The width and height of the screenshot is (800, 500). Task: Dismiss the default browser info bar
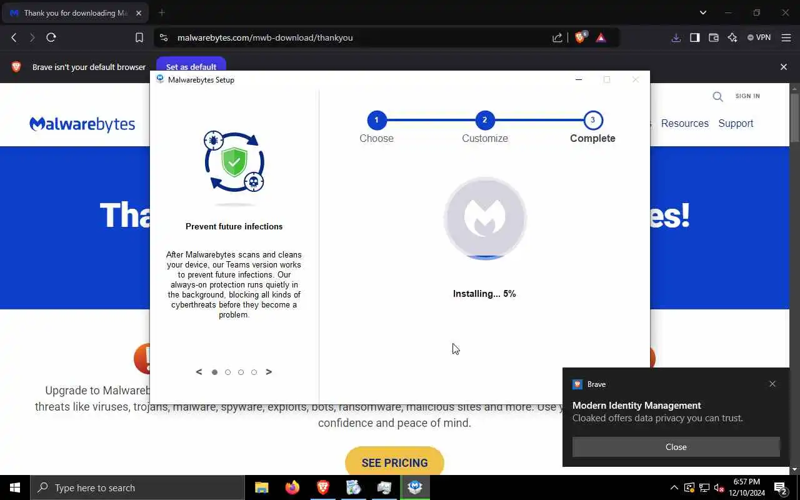[784, 67]
